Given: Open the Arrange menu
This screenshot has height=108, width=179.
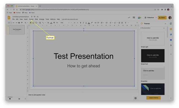Looking at the screenshot, I should (x=42, y=19).
